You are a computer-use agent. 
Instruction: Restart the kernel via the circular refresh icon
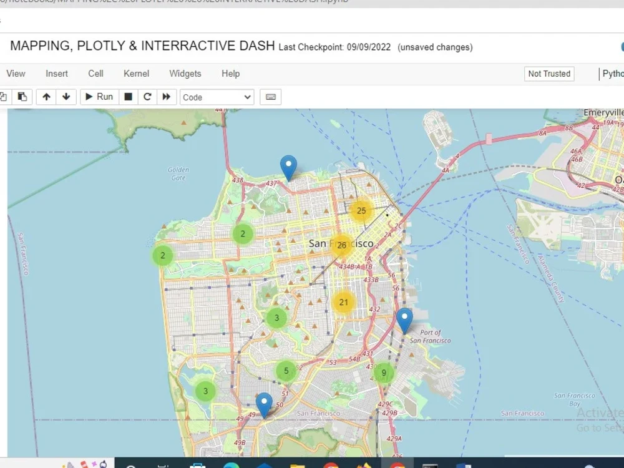147,97
